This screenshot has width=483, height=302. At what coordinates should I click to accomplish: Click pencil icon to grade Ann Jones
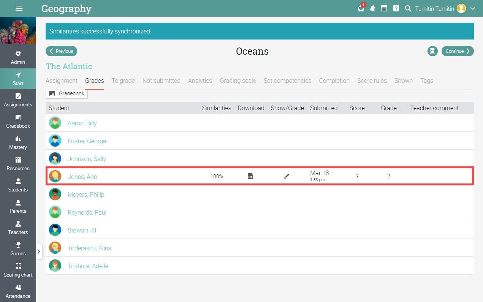tap(287, 176)
